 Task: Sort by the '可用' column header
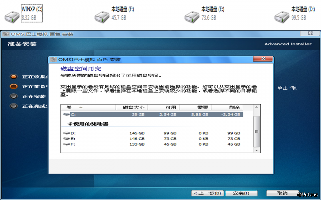[163, 107]
